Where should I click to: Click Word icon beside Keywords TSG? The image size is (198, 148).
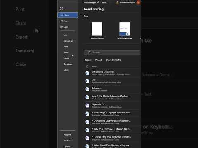(87, 106)
